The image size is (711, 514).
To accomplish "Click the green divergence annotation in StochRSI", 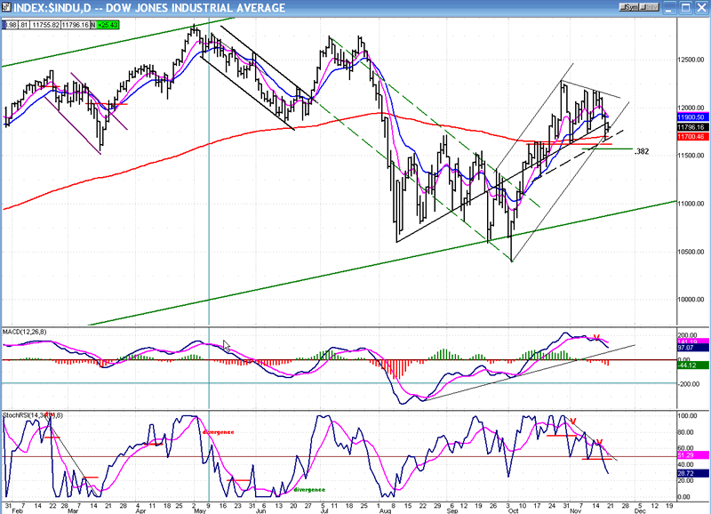I will pyautogui.click(x=308, y=489).
